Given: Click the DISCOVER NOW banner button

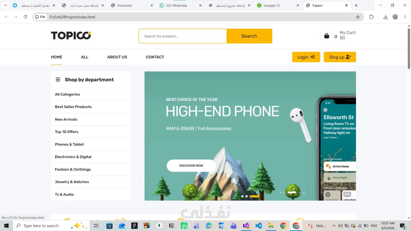Looking at the screenshot, I should [x=191, y=166].
